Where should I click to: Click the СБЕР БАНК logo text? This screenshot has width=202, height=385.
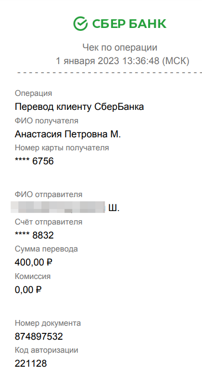click(129, 24)
